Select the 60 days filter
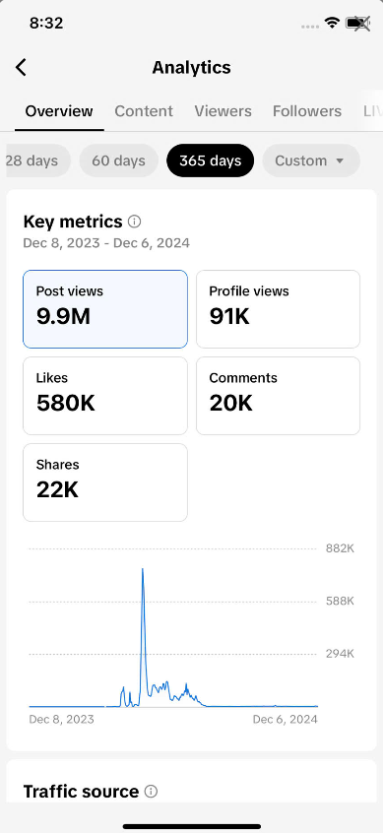 tap(118, 160)
